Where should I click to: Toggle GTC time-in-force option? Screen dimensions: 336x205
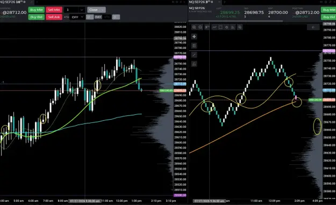(x=107, y=17)
